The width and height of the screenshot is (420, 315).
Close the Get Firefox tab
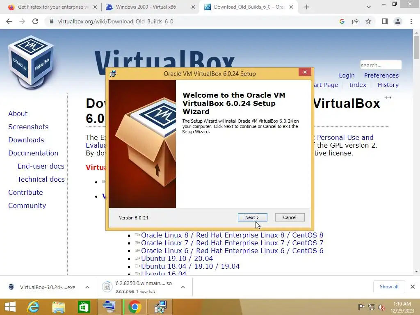coord(95,7)
